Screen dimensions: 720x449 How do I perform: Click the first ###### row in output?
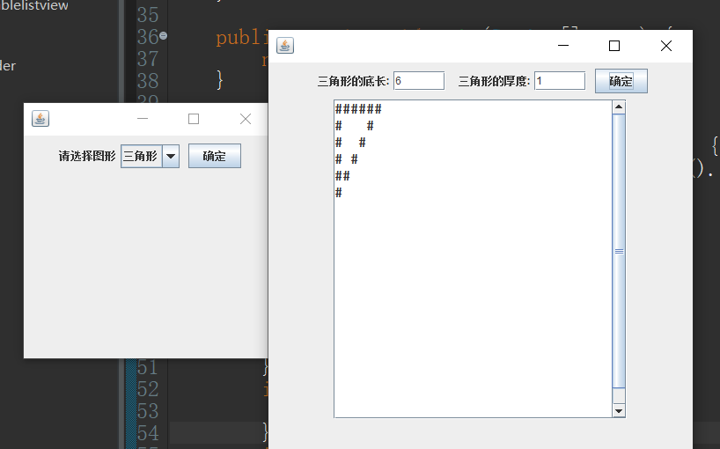tap(358, 109)
